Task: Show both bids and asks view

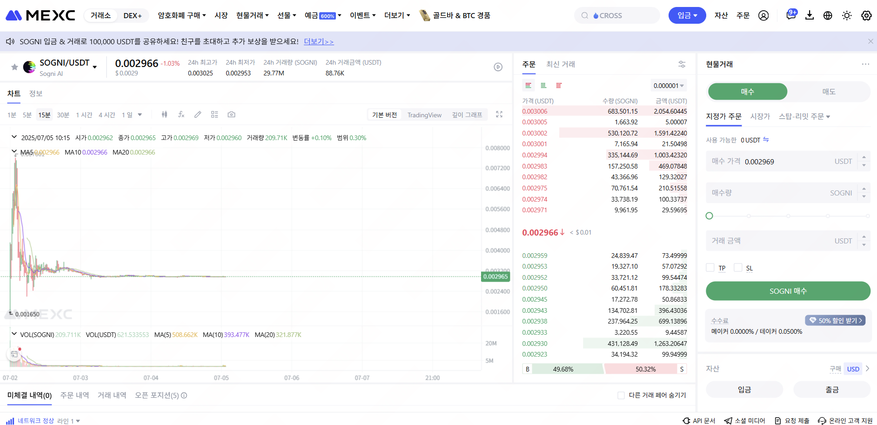Action: [528, 86]
